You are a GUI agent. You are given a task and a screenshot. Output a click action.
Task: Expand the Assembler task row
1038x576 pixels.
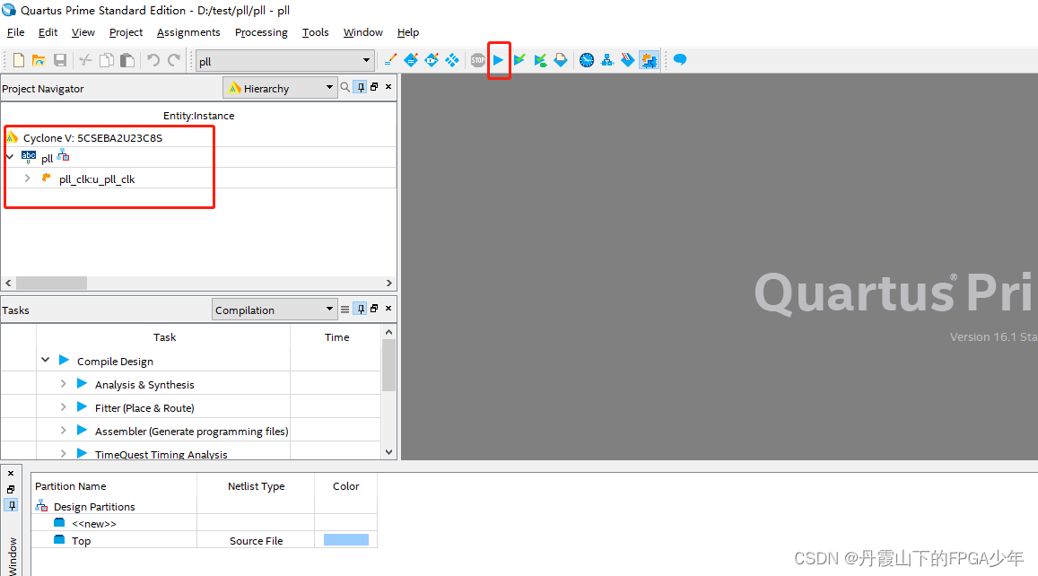tap(63, 431)
